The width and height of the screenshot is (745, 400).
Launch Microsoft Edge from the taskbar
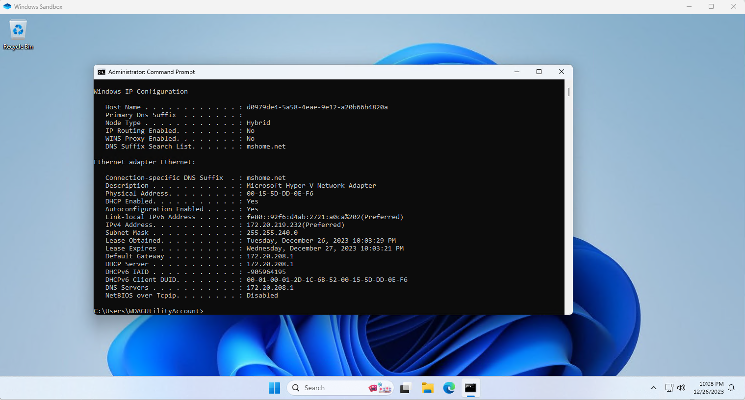click(x=449, y=388)
